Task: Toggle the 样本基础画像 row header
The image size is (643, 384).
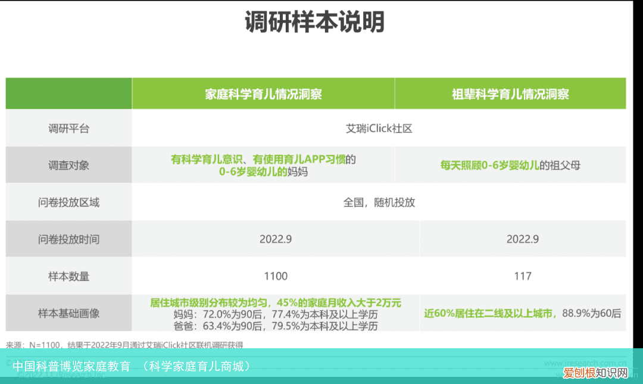Action: (x=68, y=313)
